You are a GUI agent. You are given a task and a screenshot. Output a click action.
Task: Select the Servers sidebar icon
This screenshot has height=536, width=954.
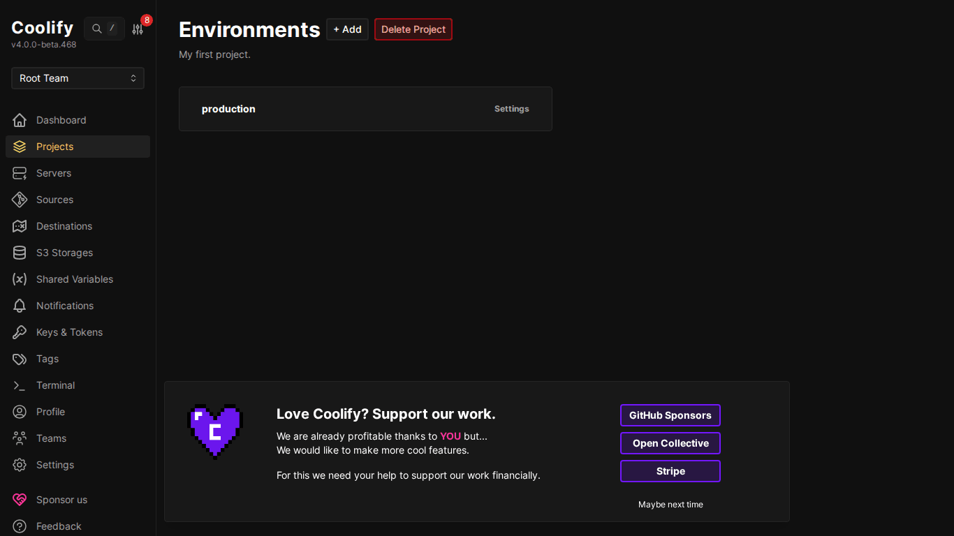coord(20,173)
